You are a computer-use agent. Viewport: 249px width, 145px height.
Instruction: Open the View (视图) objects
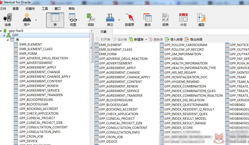click(73, 20)
